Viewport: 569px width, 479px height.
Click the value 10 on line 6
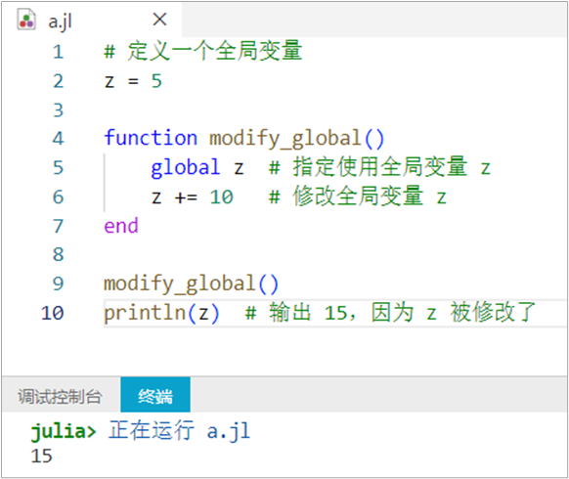pos(221,197)
